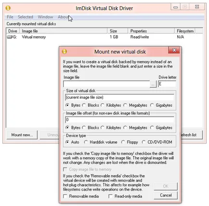The width and height of the screenshot is (209, 206).
Task: Close the ImDisk main window
Action: coord(197,7)
